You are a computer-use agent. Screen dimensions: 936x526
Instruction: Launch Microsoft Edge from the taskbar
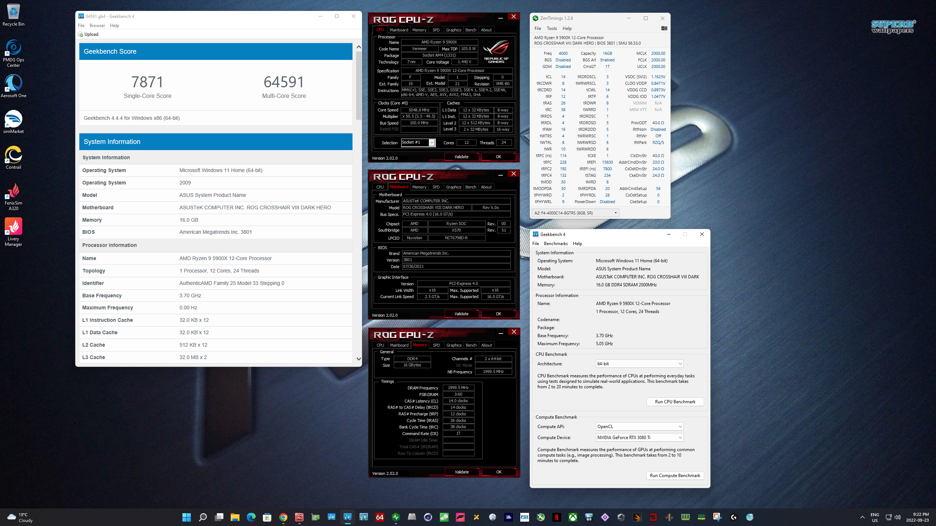tap(251, 517)
